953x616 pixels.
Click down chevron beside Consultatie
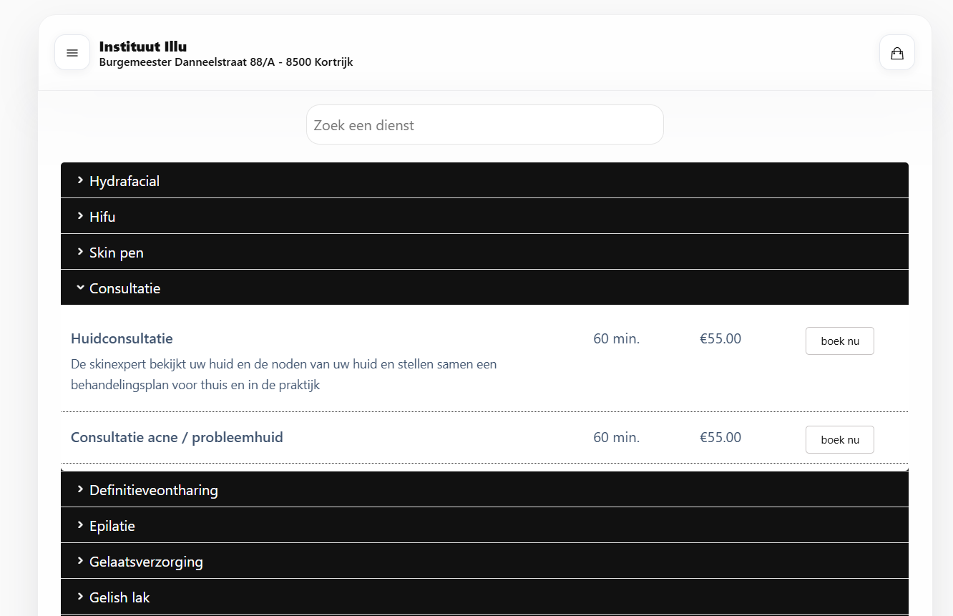click(x=80, y=288)
